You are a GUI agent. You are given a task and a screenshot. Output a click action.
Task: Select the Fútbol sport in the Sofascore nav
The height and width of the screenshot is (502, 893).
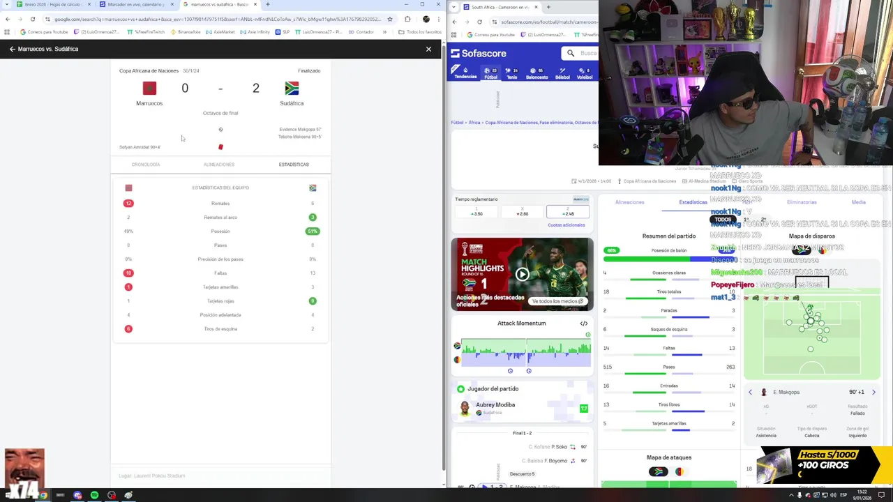[x=491, y=73]
